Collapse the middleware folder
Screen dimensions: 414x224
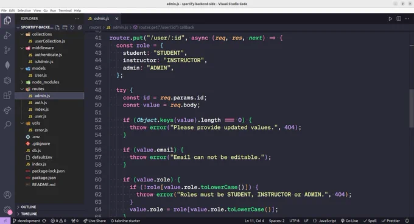click(22, 48)
